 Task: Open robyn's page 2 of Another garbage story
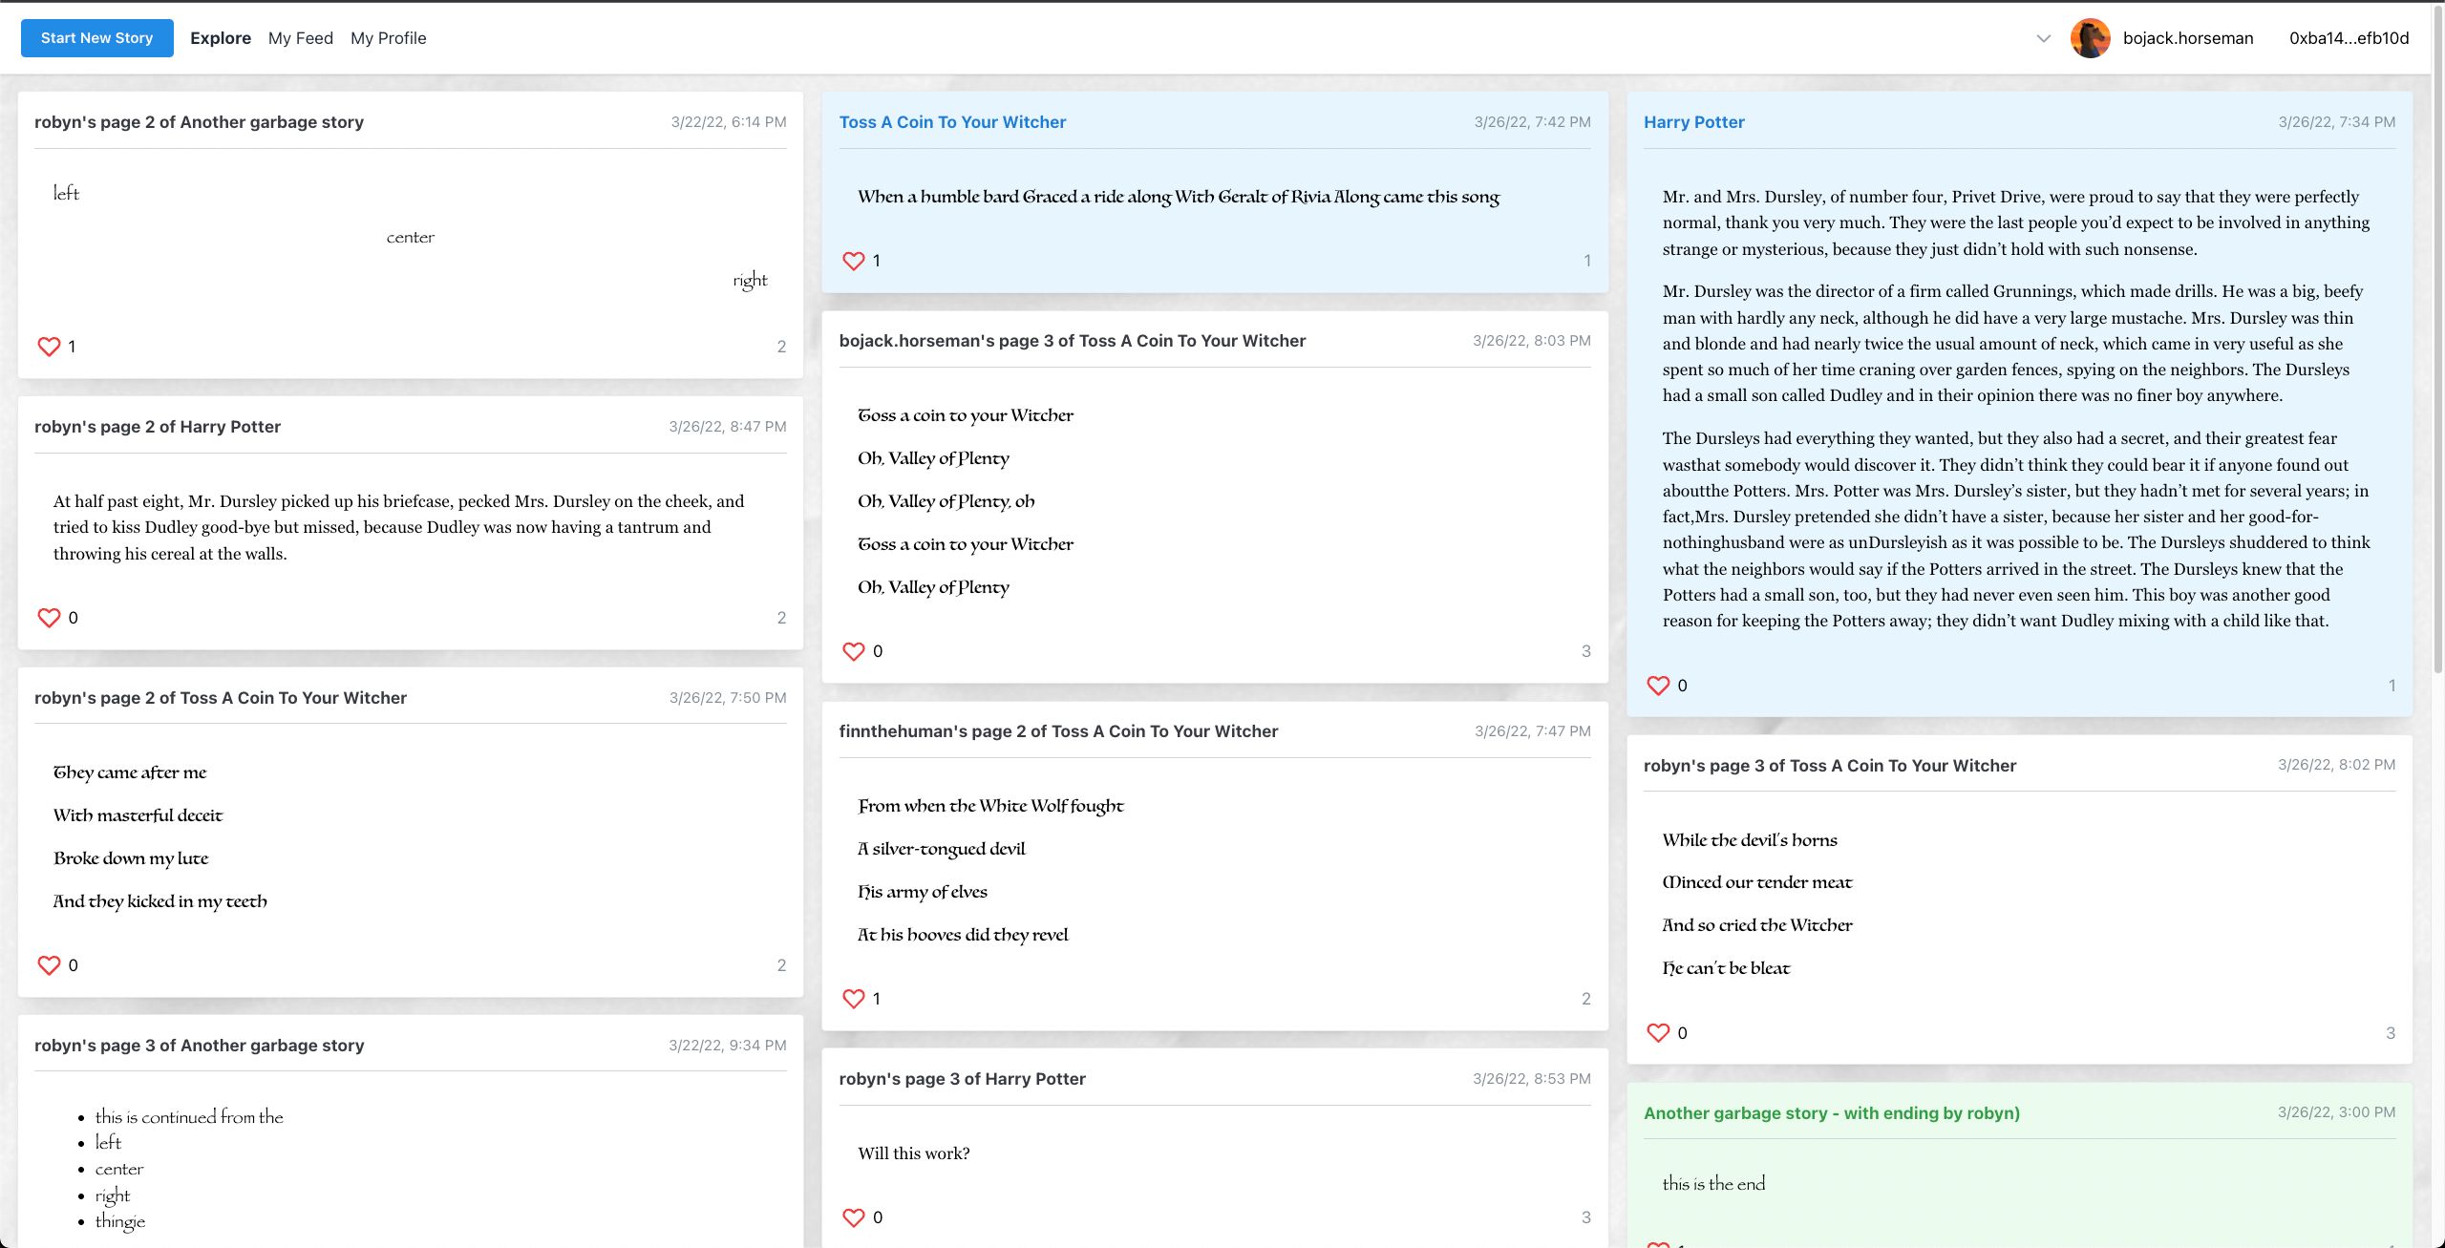199,122
